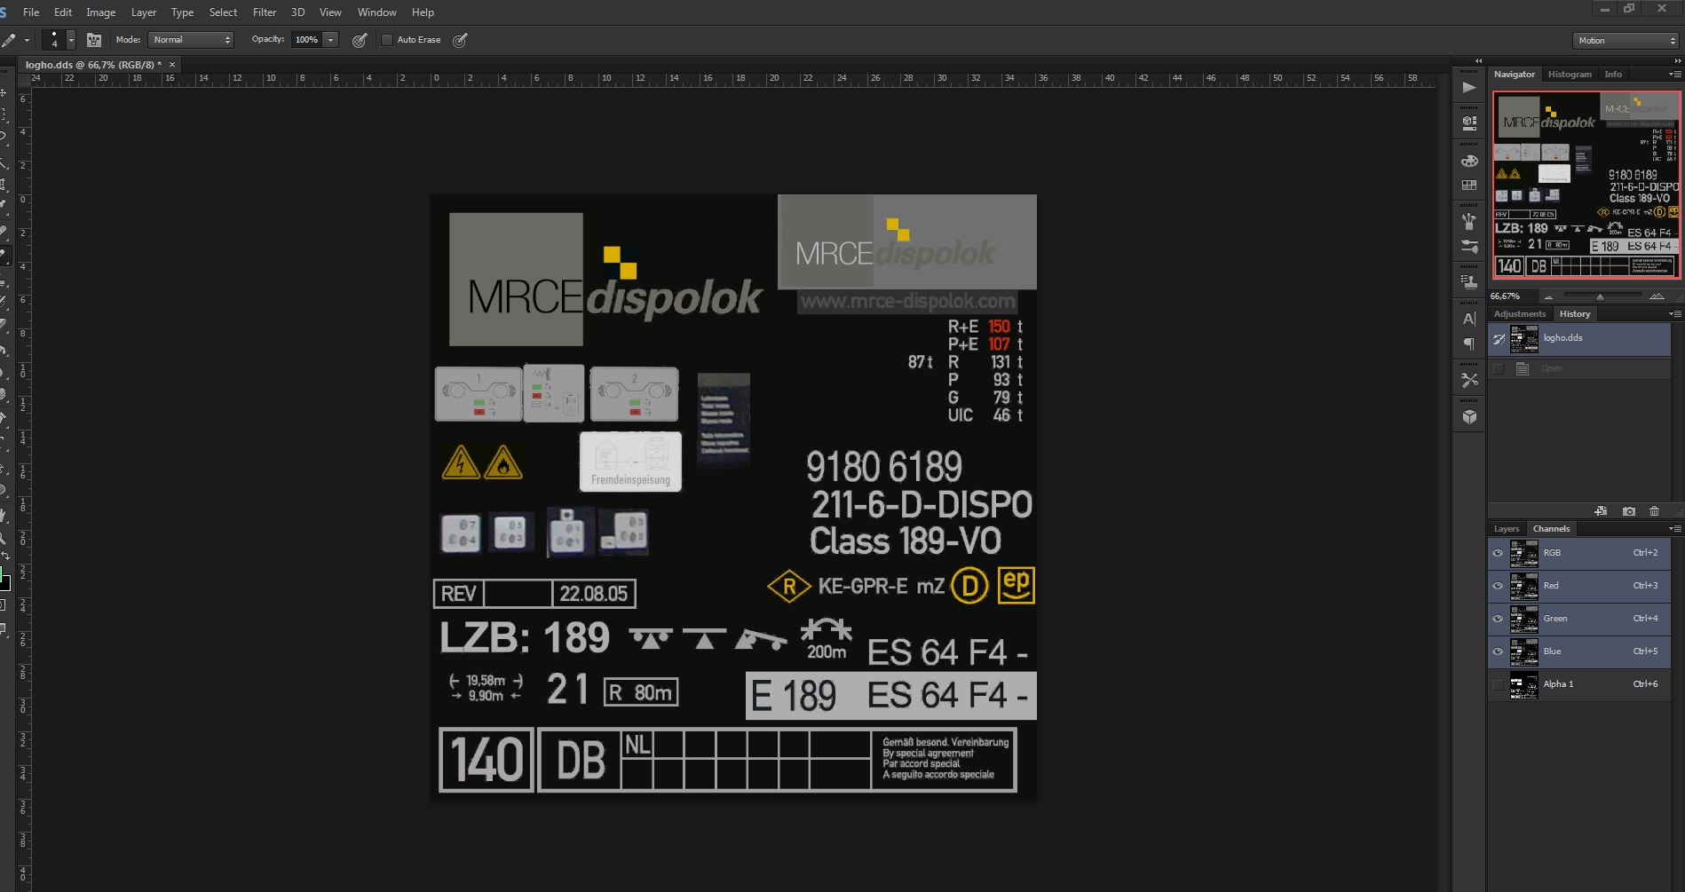
Task: Hide the Red channel eye icon
Action: point(1498,586)
